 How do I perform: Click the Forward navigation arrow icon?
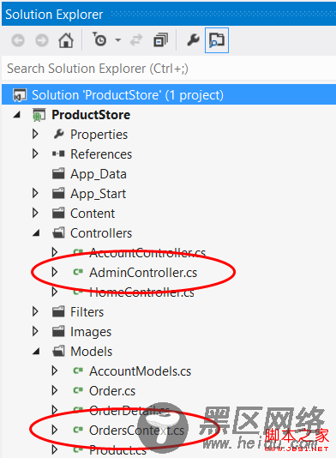point(42,40)
